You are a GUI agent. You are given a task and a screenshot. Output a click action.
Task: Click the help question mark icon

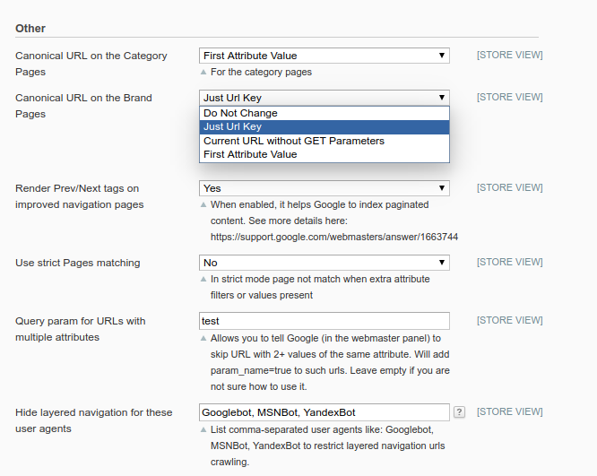click(x=459, y=412)
